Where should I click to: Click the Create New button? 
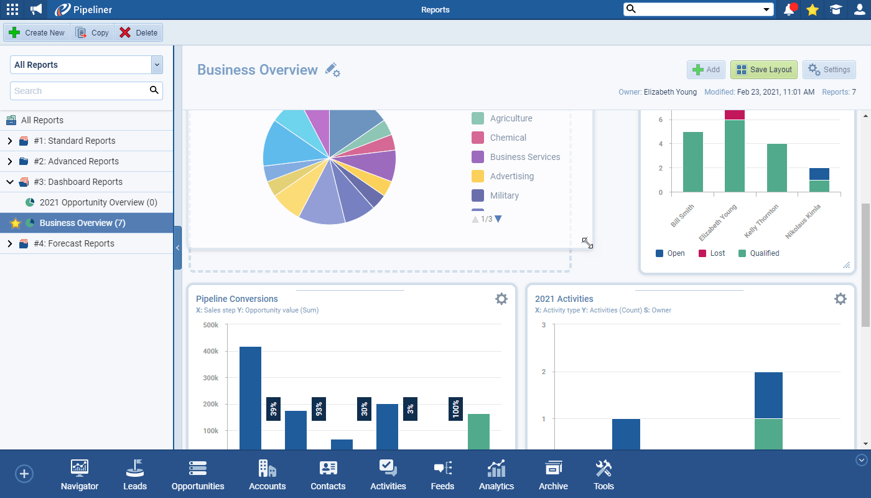[x=37, y=33]
